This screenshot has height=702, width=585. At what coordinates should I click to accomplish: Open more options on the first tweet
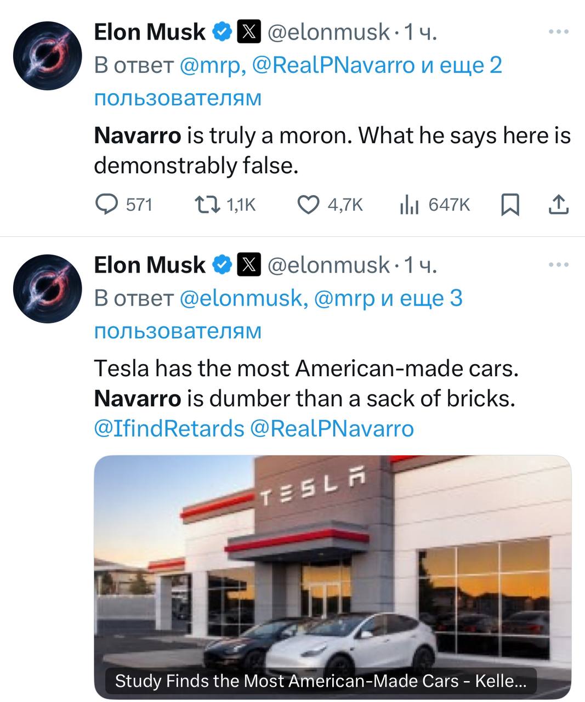[559, 32]
